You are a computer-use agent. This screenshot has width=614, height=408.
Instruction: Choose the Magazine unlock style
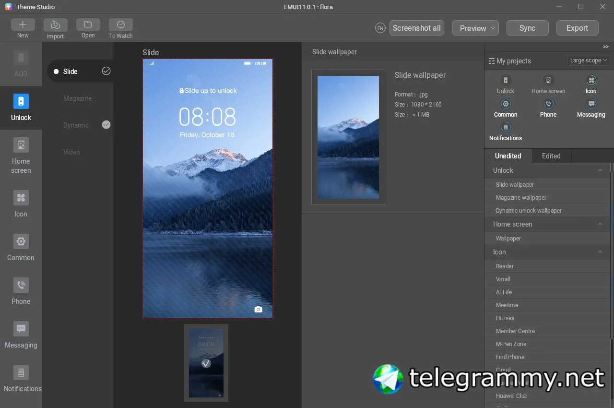click(x=77, y=98)
